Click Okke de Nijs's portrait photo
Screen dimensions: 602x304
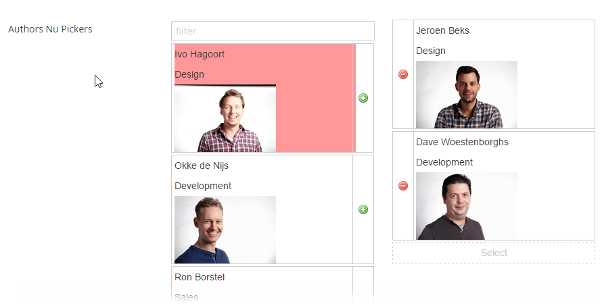tap(225, 230)
